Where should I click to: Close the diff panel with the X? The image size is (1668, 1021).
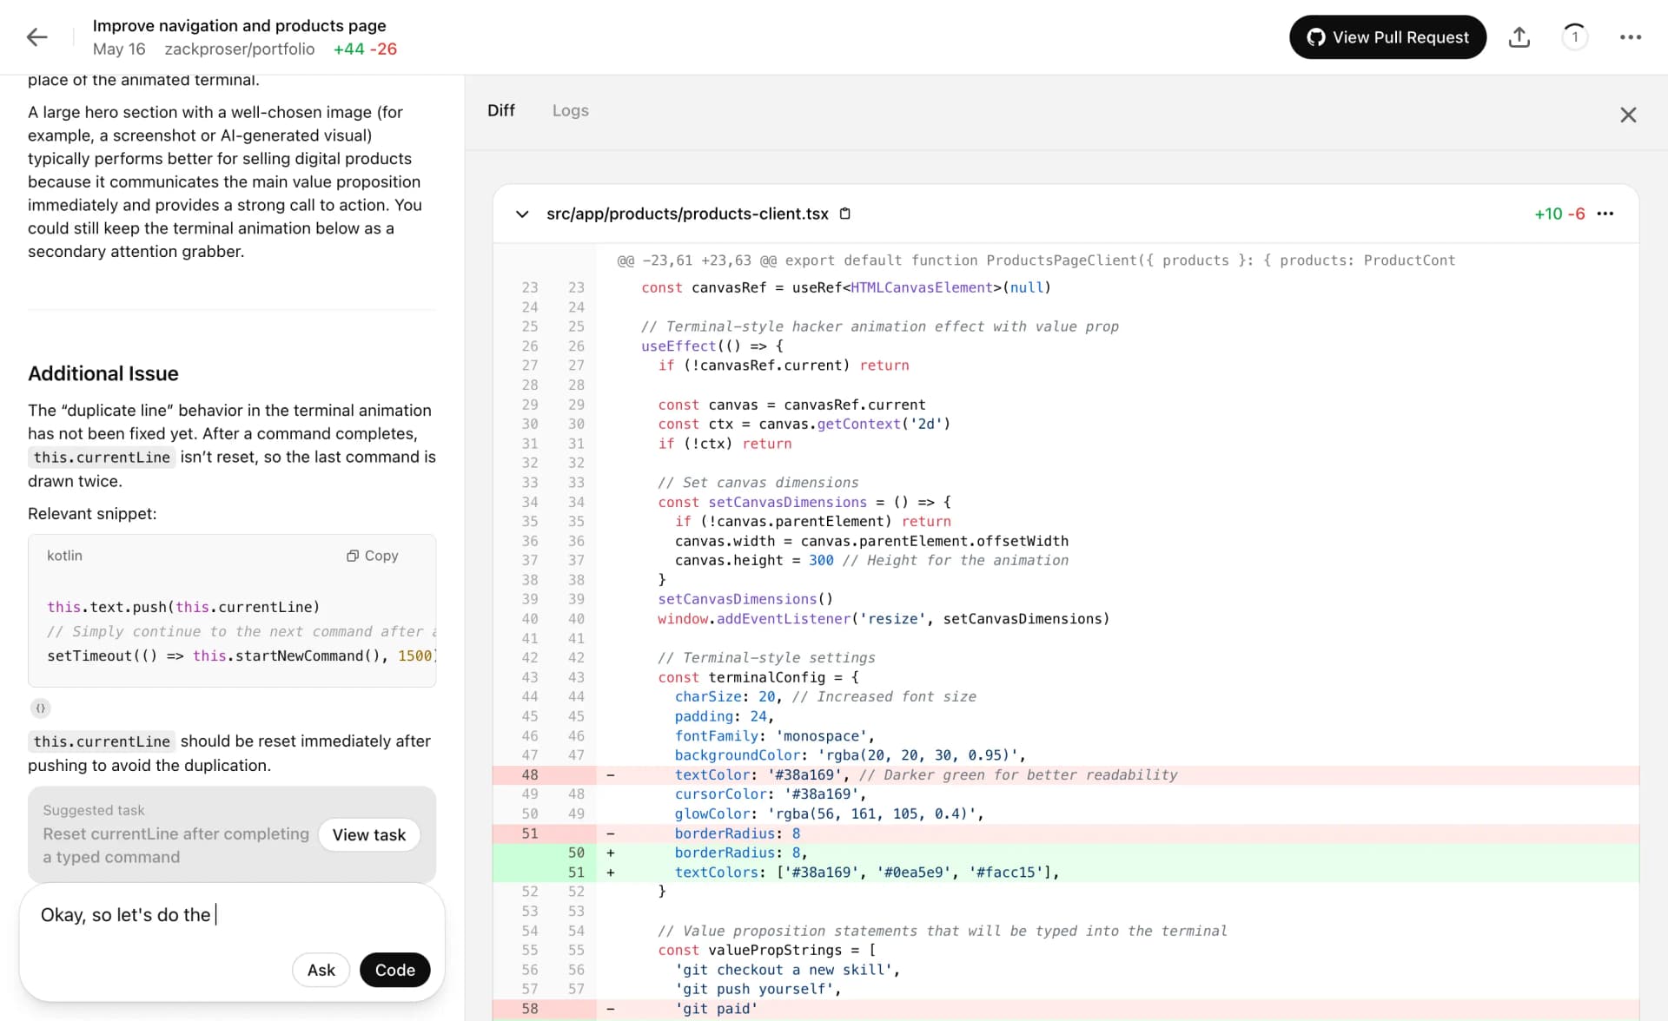tap(1629, 115)
